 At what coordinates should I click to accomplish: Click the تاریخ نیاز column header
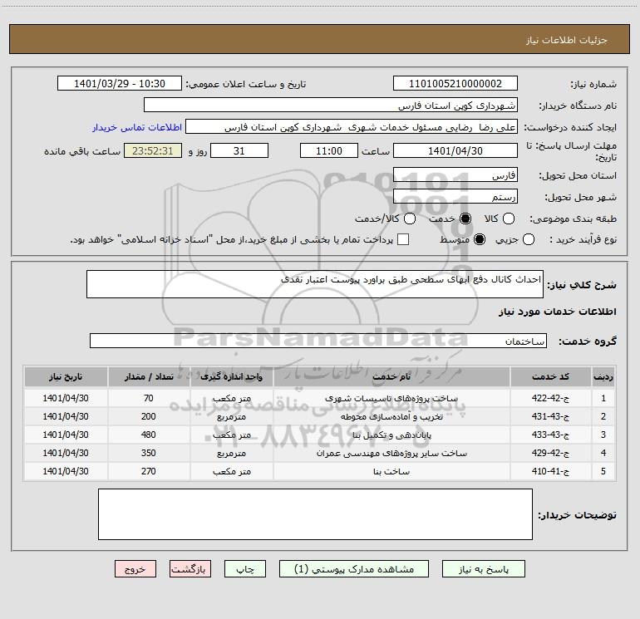(66, 376)
